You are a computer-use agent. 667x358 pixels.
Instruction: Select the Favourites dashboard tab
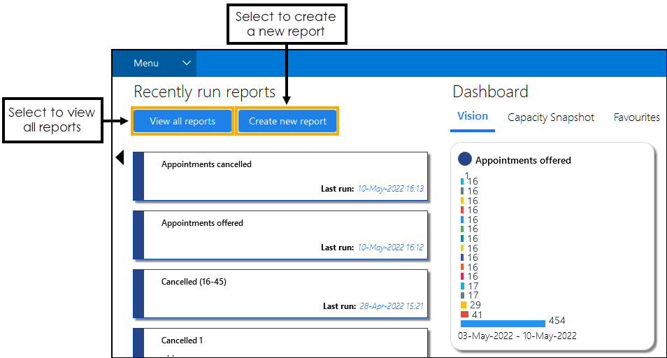point(636,117)
